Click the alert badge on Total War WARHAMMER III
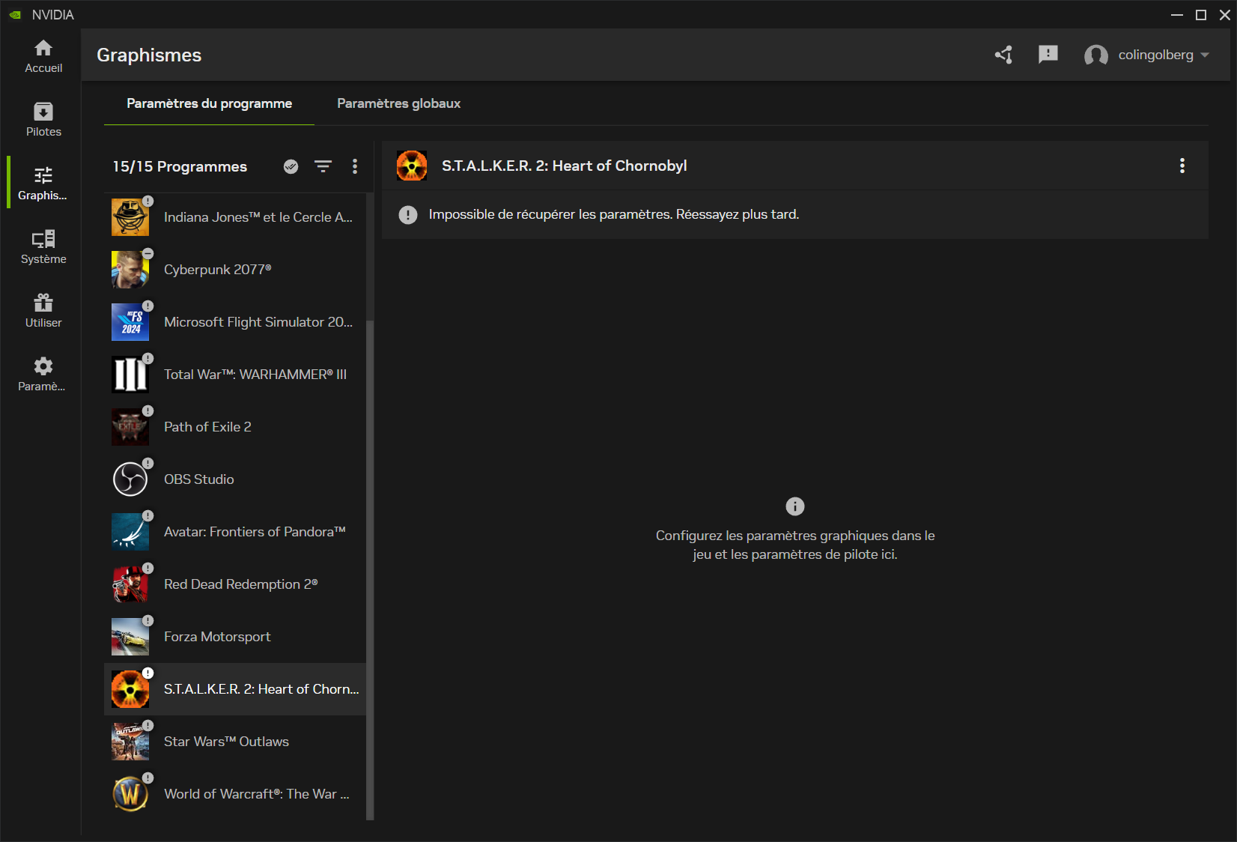 click(148, 358)
